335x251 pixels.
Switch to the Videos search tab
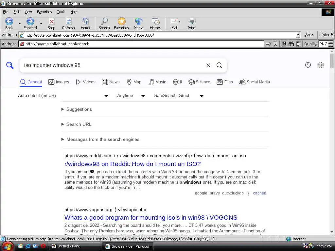[x=86, y=82]
